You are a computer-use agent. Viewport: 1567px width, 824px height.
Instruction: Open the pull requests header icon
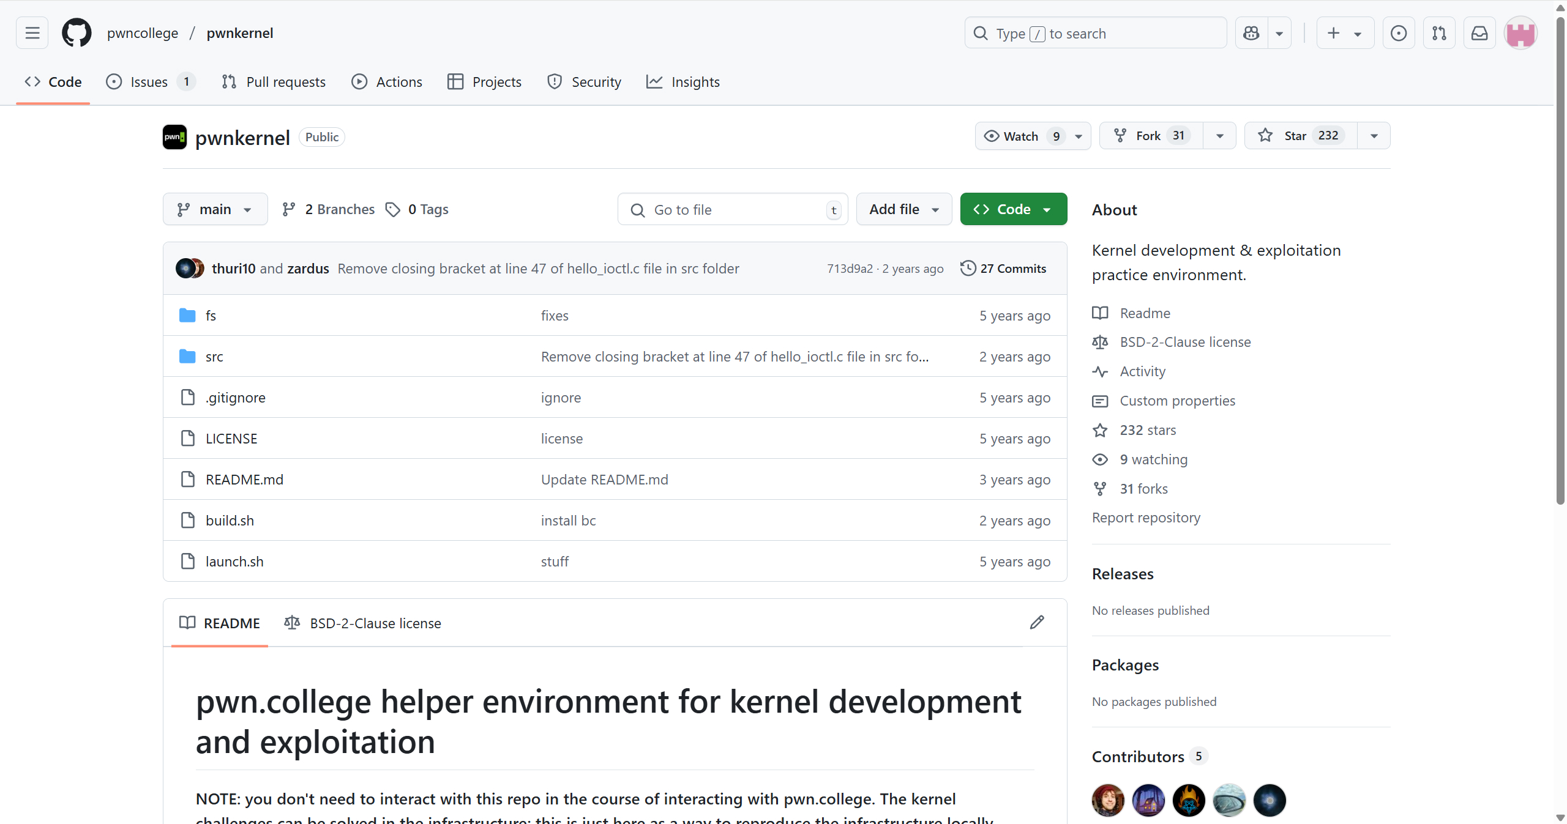[x=1439, y=33]
